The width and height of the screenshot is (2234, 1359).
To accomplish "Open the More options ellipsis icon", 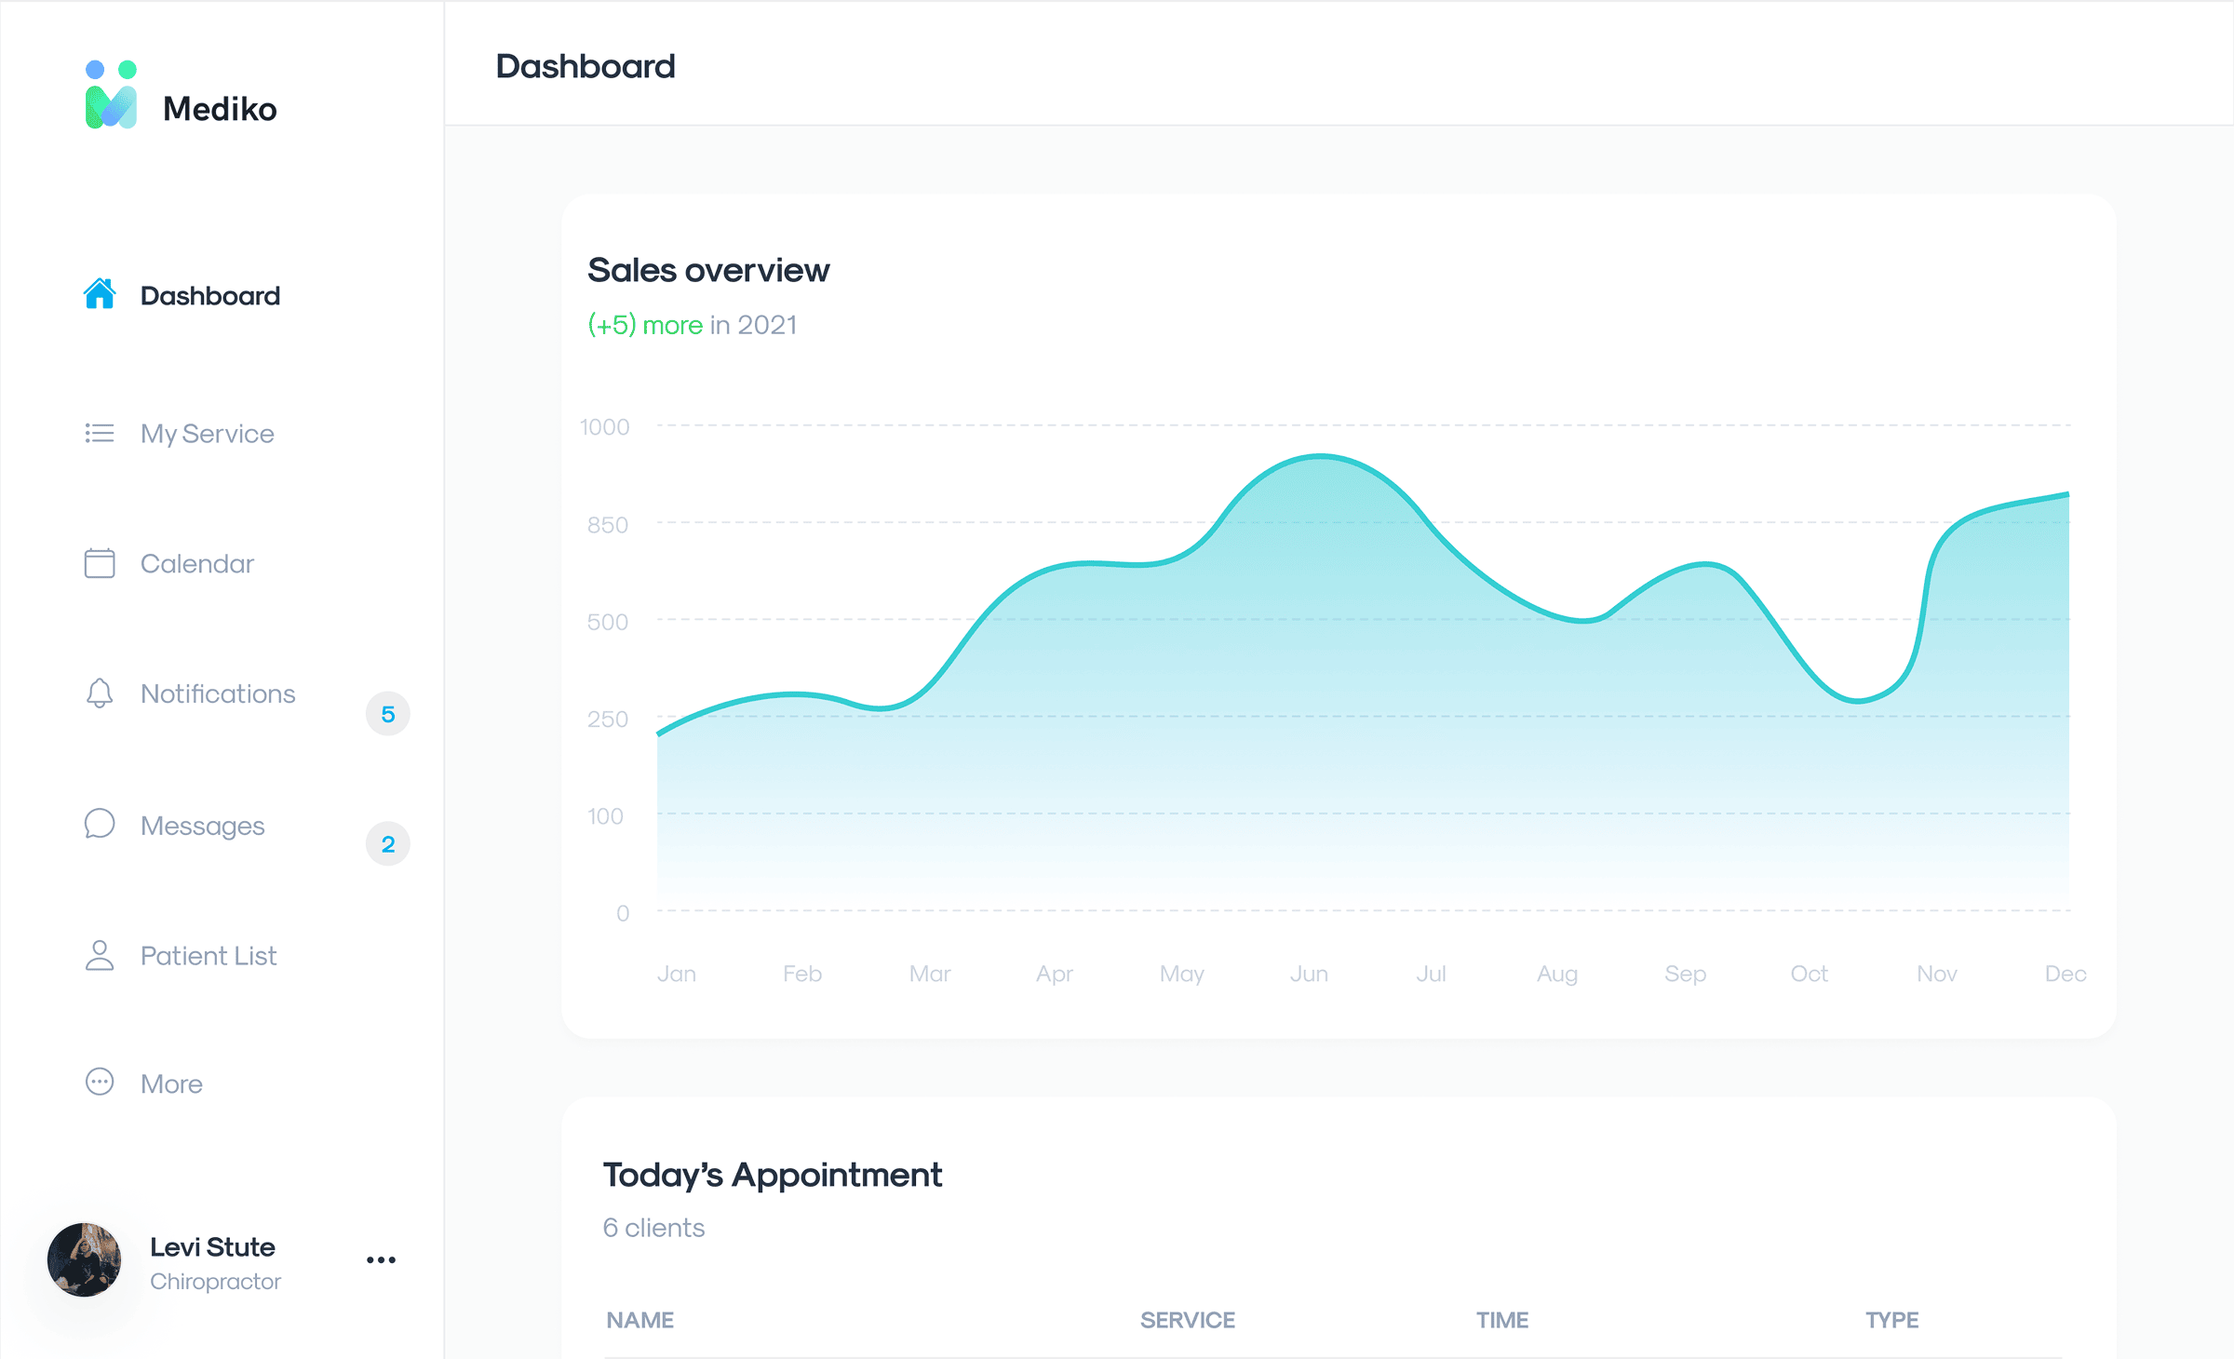I will [x=99, y=1082].
